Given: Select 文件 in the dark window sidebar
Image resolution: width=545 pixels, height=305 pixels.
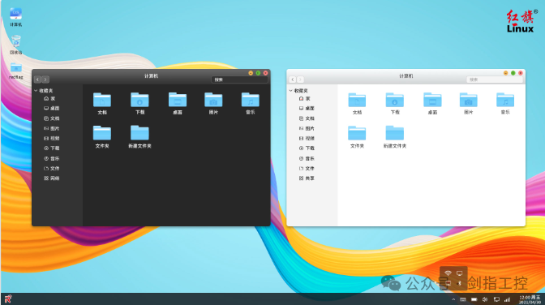Looking at the screenshot, I should click(x=51, y=169).
